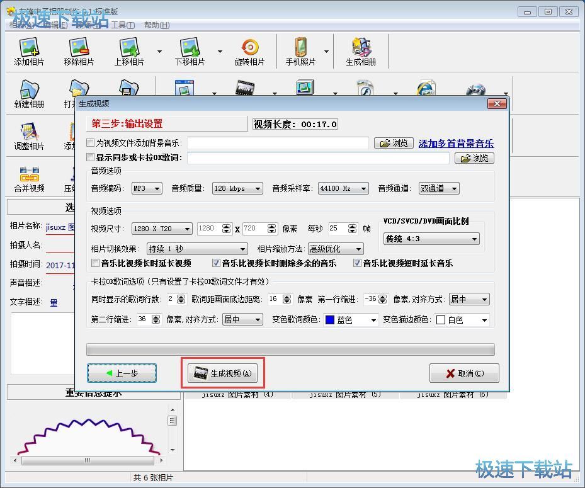Screen dimensions: 585x488
Task: Click the floppy-disk save album icon
Action: [128, 88]
